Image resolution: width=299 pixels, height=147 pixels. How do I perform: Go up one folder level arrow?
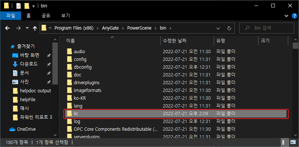(x=35, y=28)
